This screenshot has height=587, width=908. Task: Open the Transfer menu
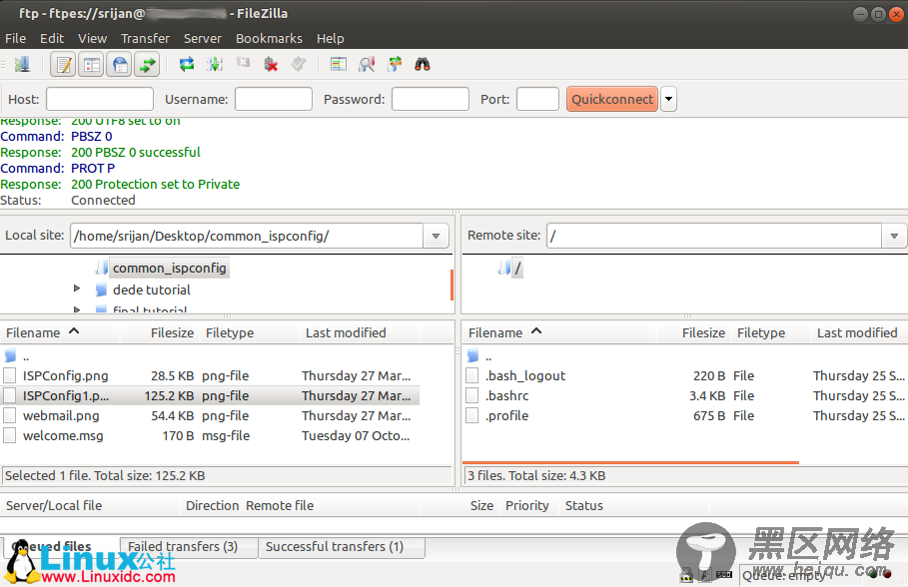[146, 38]
